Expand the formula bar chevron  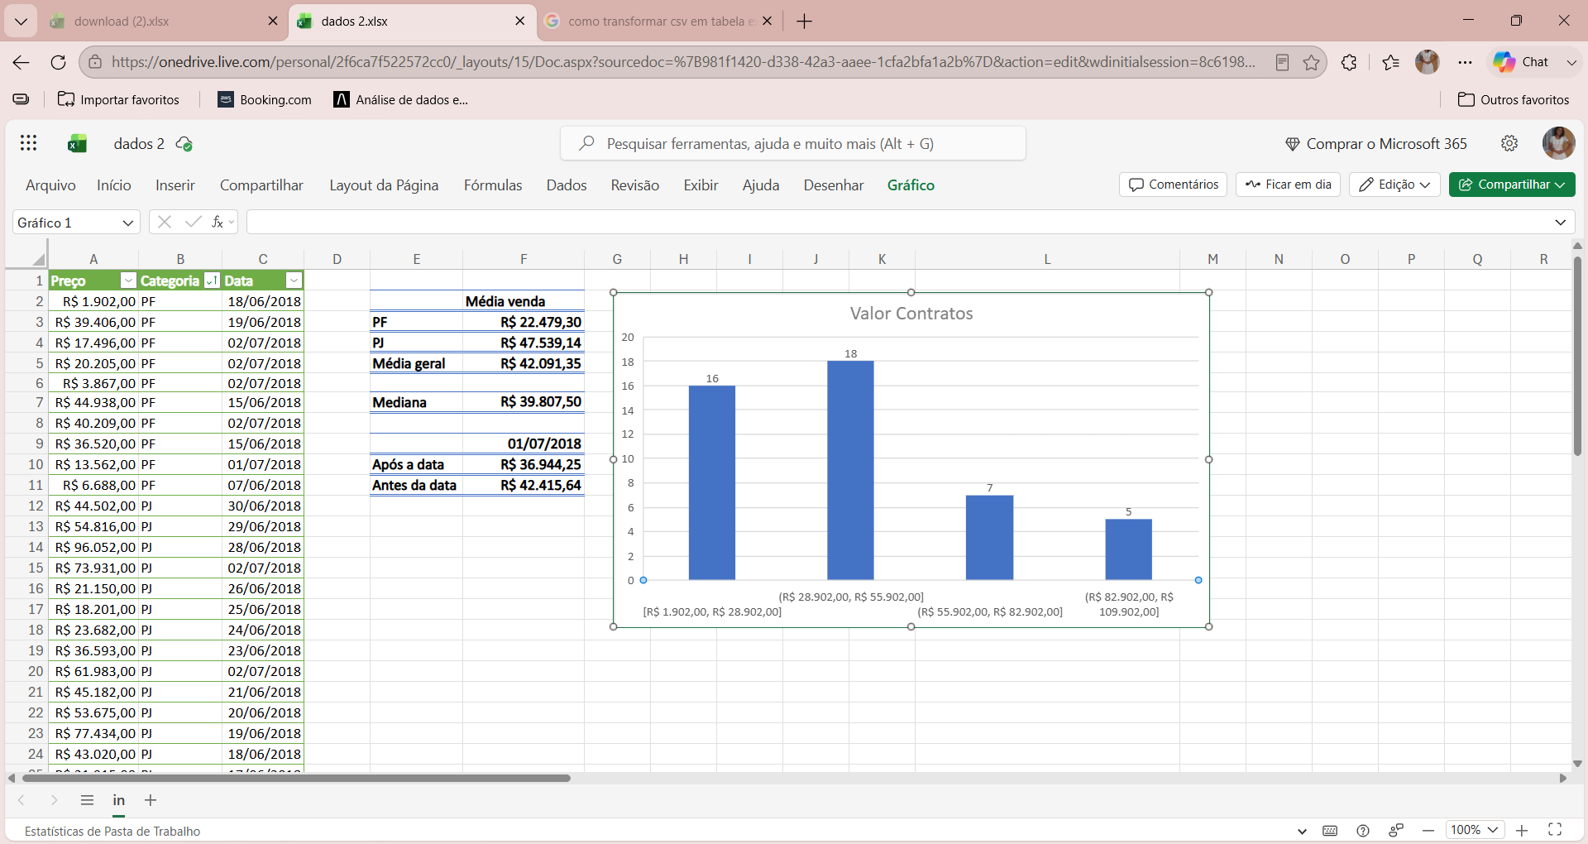point(1560,222)
